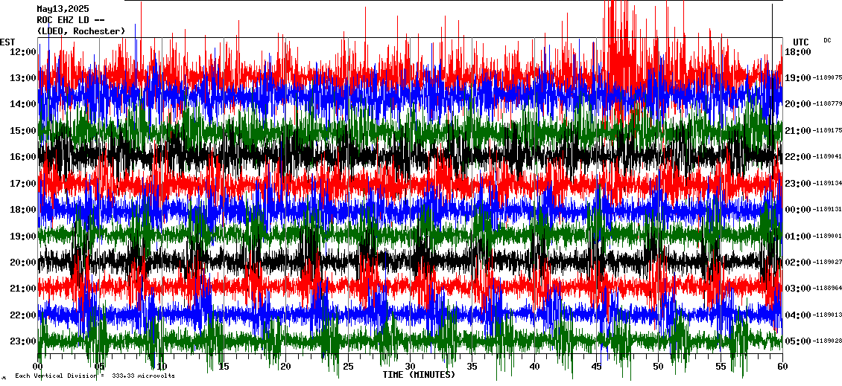Click the (LDEO, Rochester) location text
The height and width of the screenshot is (386, 842).
click(80, 31)
